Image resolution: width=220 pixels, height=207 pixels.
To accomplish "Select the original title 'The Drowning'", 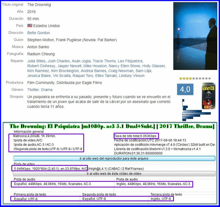I will coord(39,5).
